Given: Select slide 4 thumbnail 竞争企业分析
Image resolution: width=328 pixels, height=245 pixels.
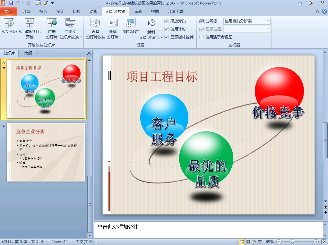Looking at the screenshot, I should [x=46, y=152].
